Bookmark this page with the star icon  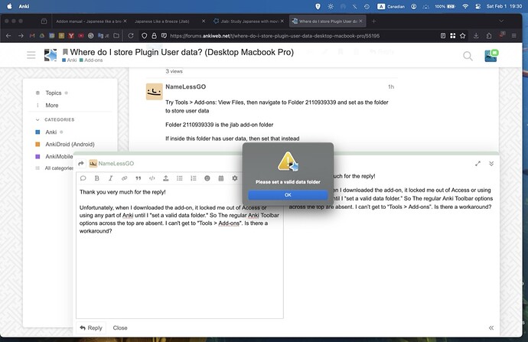[463, 36]
